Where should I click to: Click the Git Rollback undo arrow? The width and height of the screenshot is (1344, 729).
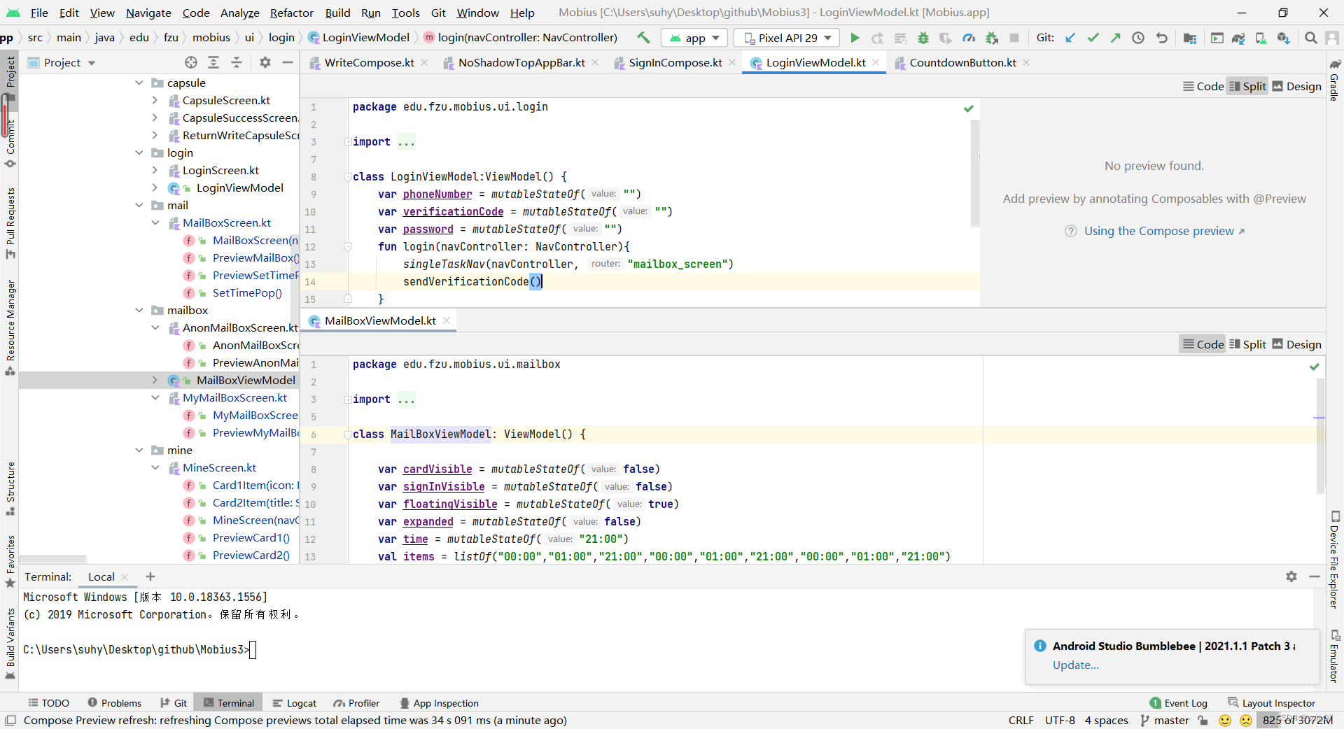click(x=1161, y=38)
